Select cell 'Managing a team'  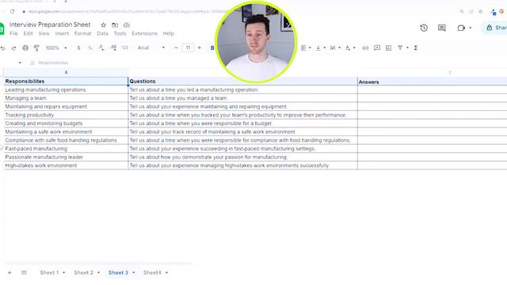point(66,98)
